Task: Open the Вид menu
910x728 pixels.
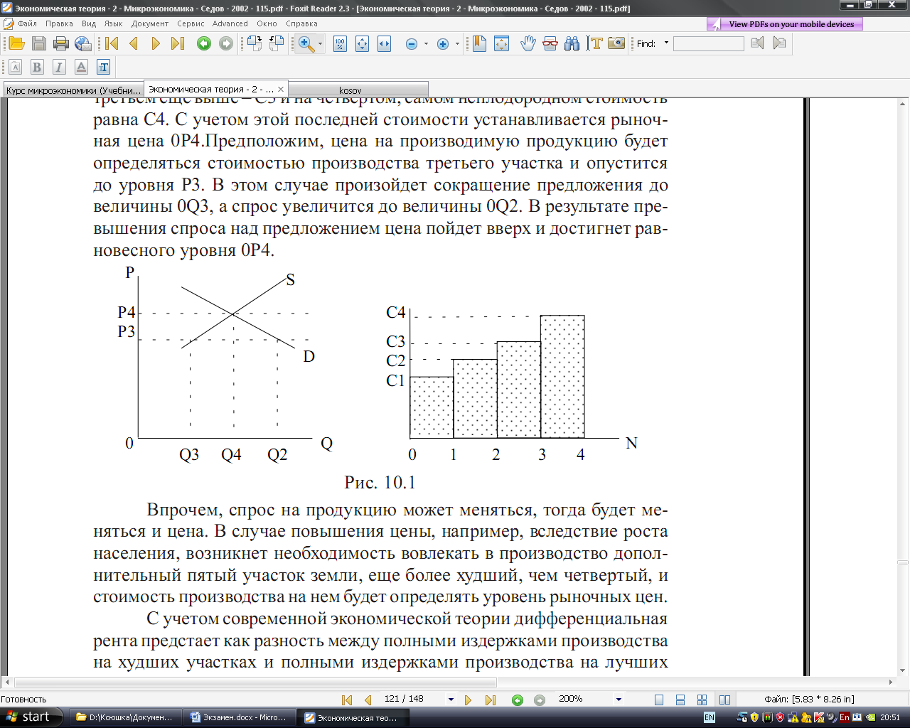Action: 89,23
